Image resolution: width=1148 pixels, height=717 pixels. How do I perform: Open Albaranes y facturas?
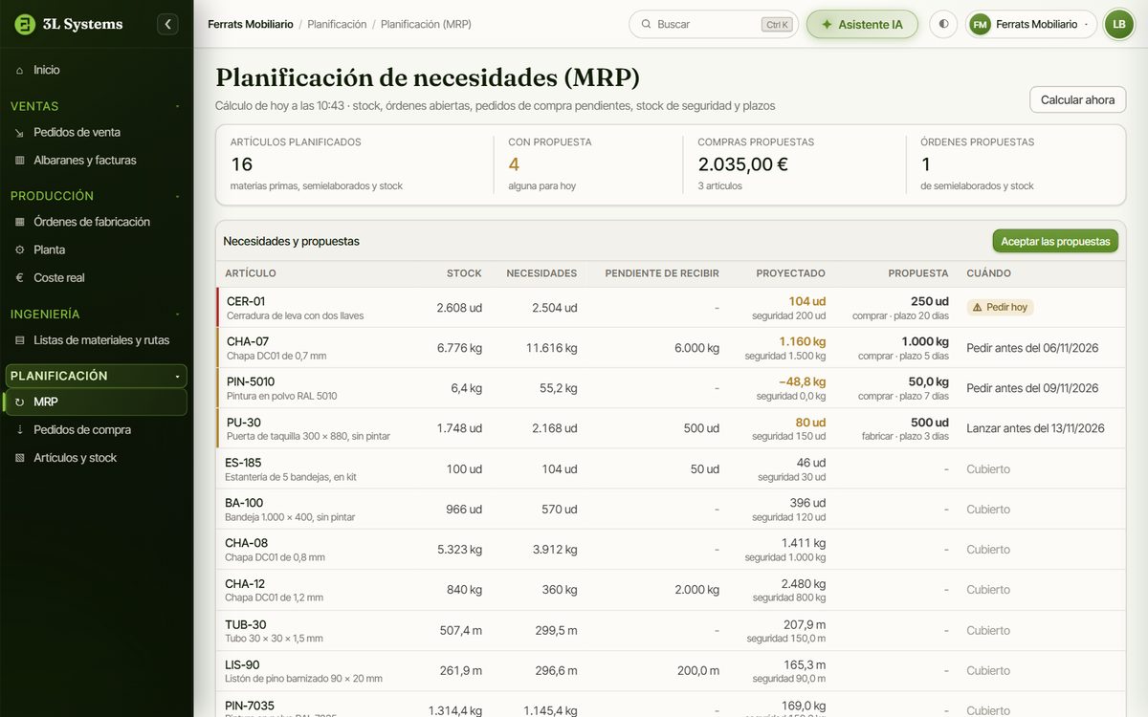[96, 161]
